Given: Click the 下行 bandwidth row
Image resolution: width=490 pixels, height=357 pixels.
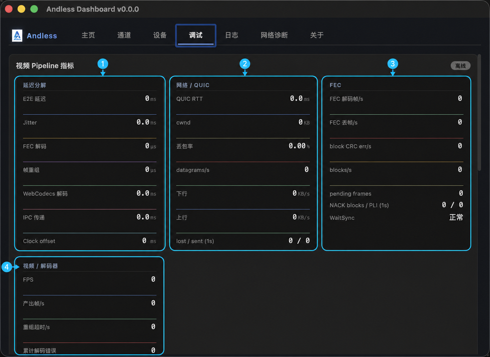Looking at the screenshot, I should coord(243,194).
